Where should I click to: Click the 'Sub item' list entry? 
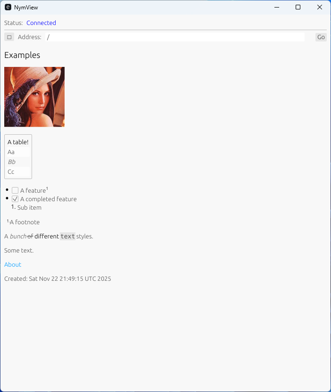pos(29,207)
